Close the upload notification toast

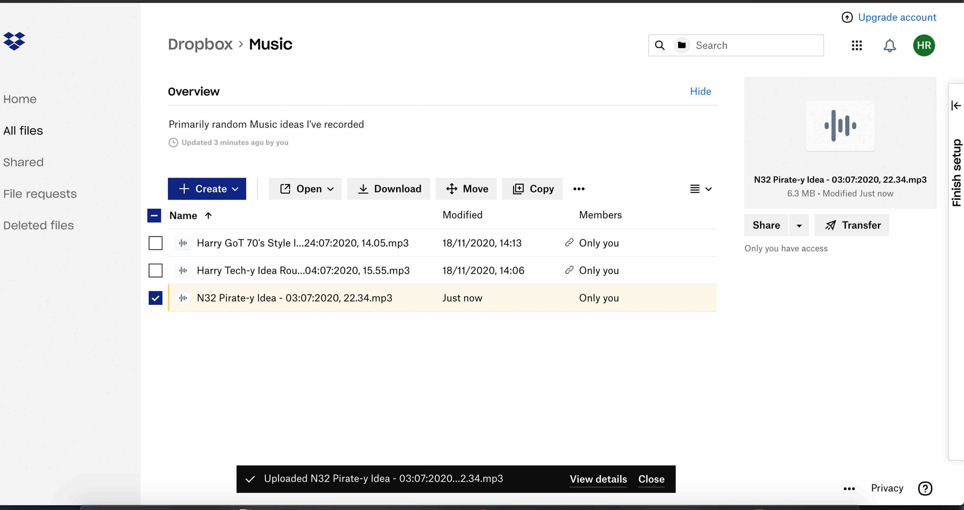[x=651, y=479]
